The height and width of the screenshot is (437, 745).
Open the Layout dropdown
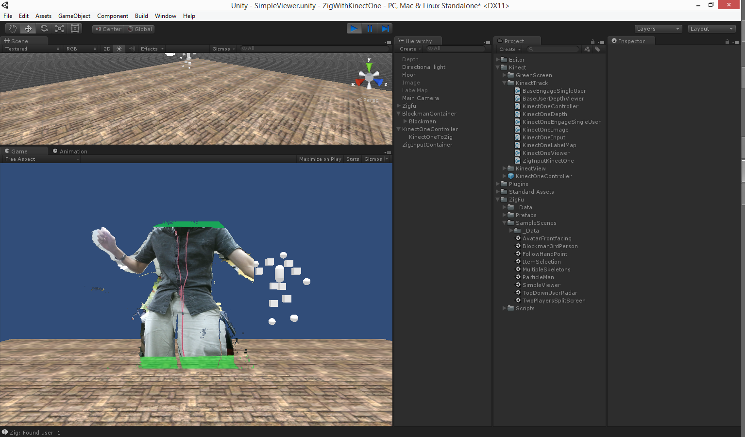click(711, 29)
